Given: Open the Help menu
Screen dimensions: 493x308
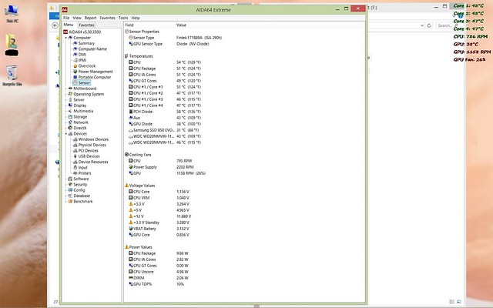Looking at the screenshot, I should pos(136,18).
